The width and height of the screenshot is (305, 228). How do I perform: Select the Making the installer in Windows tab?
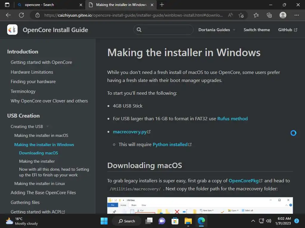coord(121,5)
